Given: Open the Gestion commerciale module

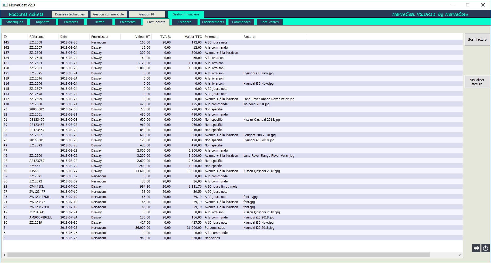Looking at the screenshot, I should (x=108, y=14).
